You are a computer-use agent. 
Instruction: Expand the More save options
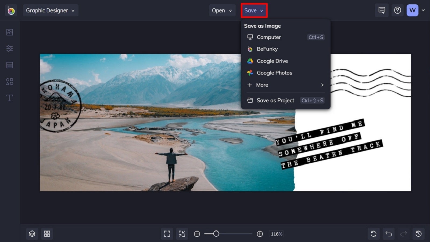tap(262, 85)
